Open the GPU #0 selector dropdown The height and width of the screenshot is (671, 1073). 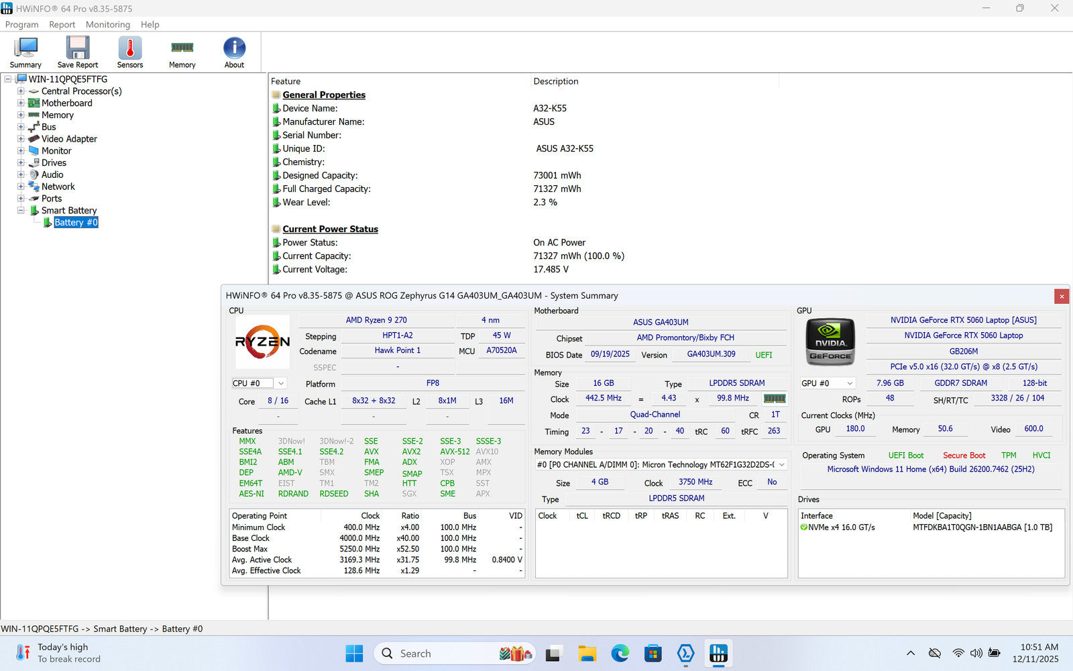(850, 383)
